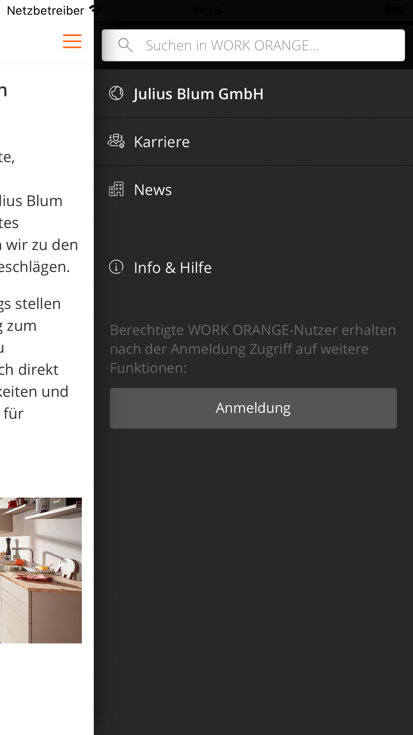Tap the Netzbetreiber carrier label
This screenshot has height=735, width=413.
[x=45, y=10]
